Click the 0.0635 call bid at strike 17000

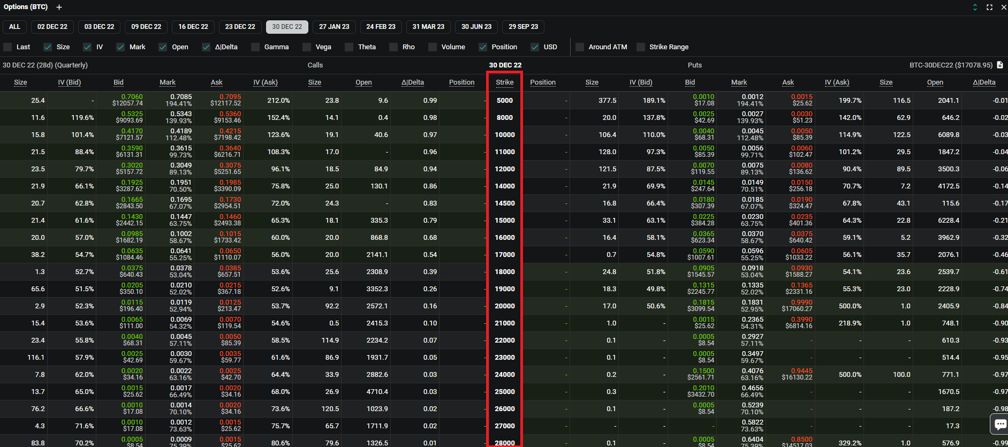[x=132, y=251]
